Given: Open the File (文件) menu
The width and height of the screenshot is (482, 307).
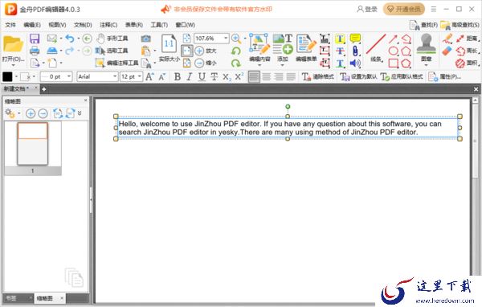Looking at the screenshot, I should (10, 25).
